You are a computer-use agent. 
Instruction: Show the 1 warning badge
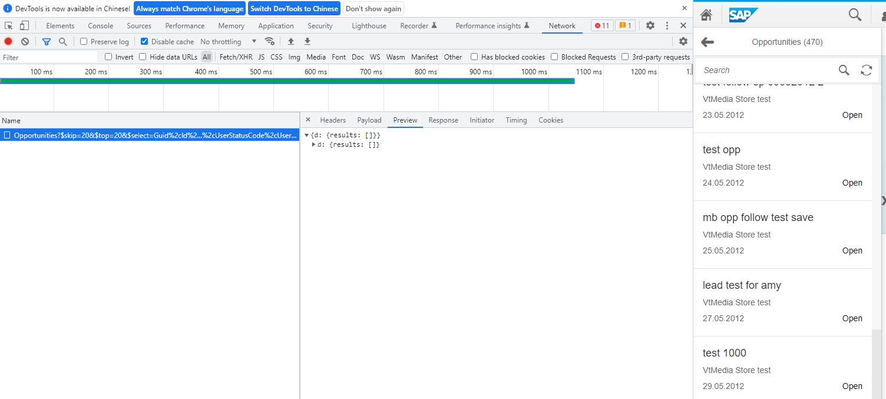click(625, 25)
